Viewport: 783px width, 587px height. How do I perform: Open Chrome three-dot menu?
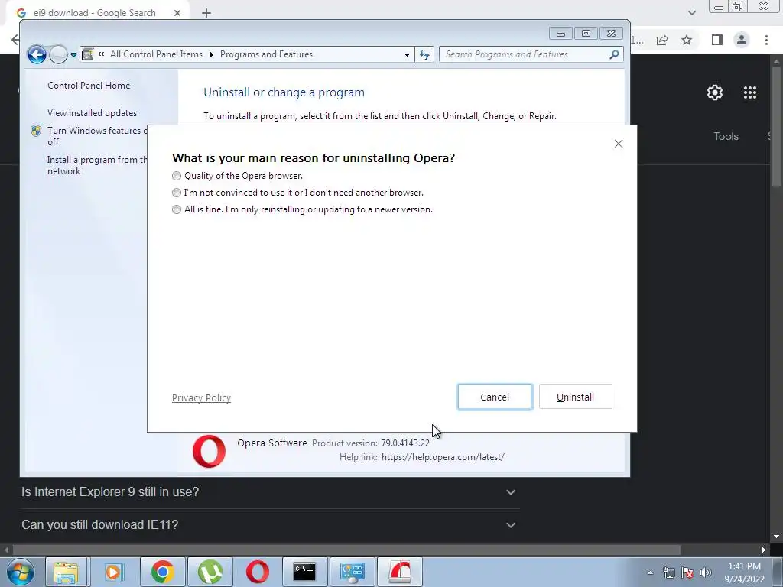[x=766, y=40]
